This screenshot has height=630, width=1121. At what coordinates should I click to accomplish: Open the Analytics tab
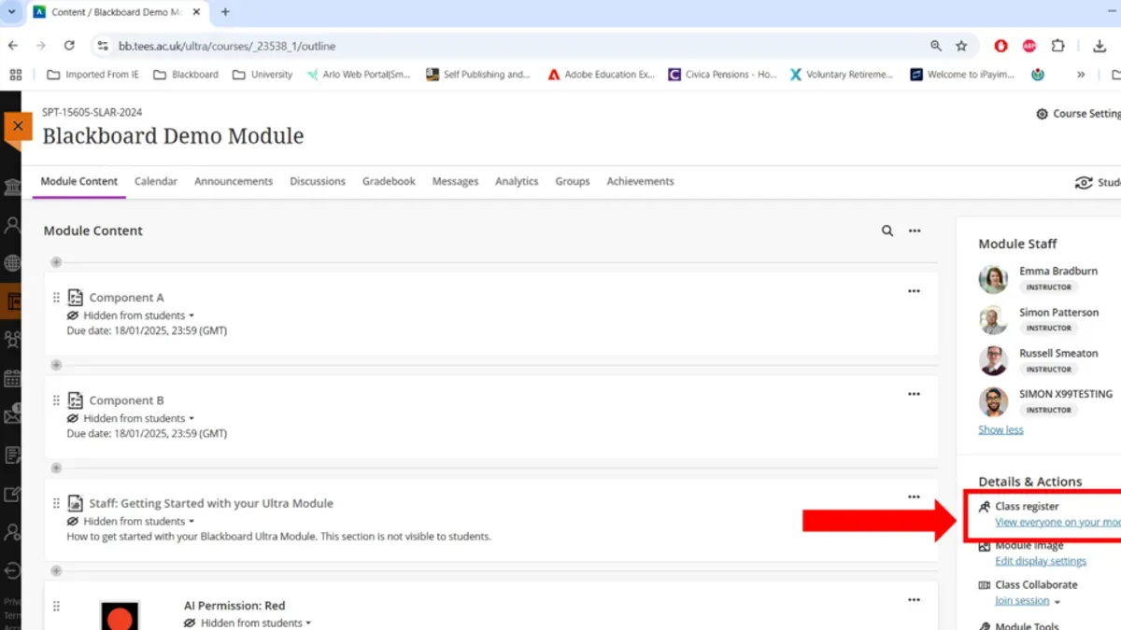click(517, 181)
